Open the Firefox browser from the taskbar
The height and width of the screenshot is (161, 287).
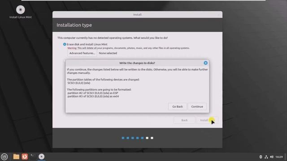click(25, 157)
